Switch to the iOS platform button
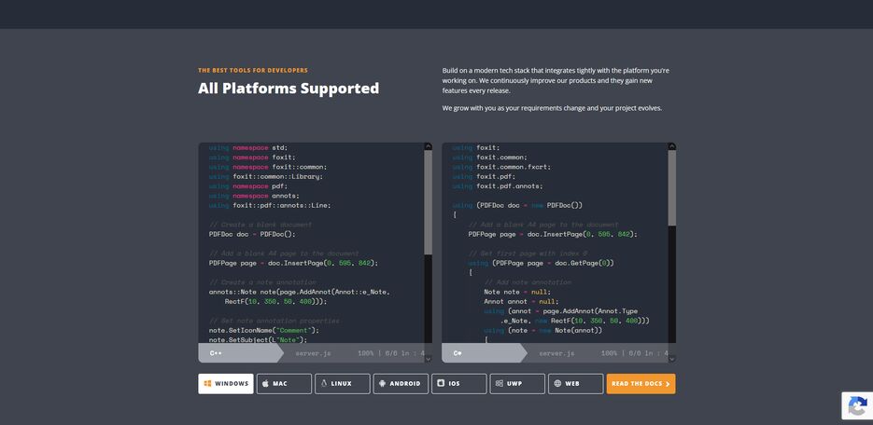Viewport: 873px width, 425px height. point(458,383)
